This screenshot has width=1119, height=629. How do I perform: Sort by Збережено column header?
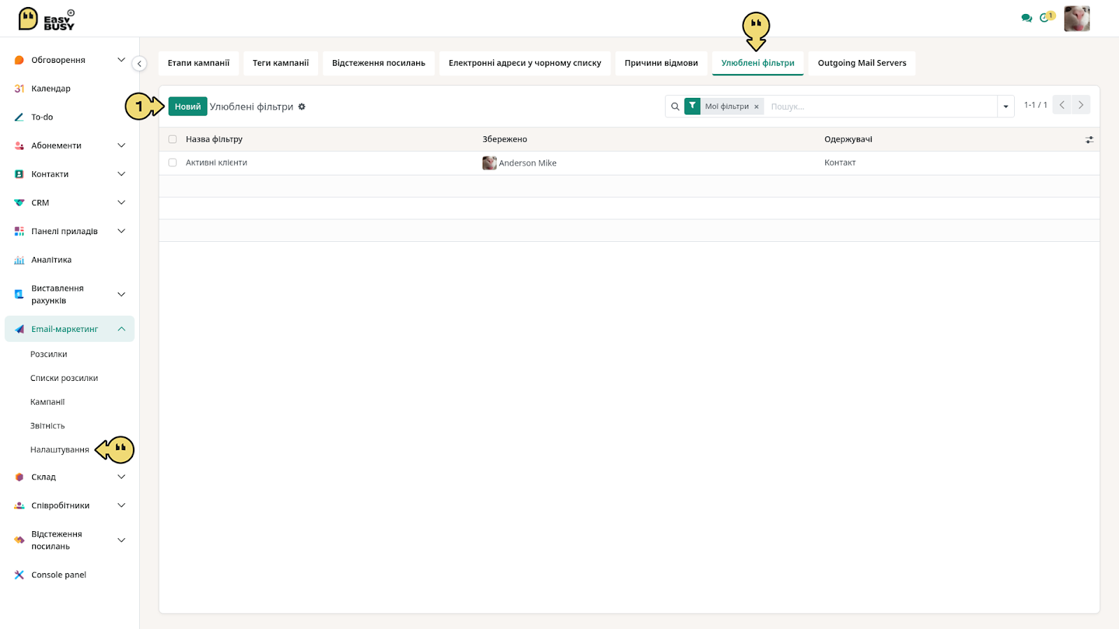click(504, 140)
